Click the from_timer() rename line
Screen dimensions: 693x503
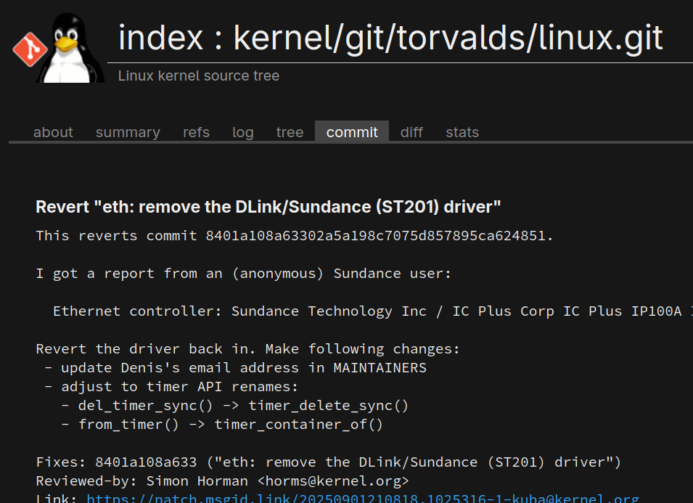tap(222, 425)
